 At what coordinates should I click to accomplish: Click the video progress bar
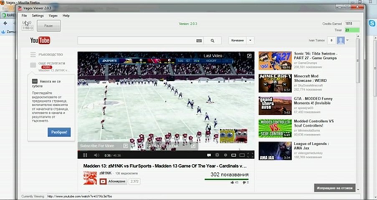(166, 151)
